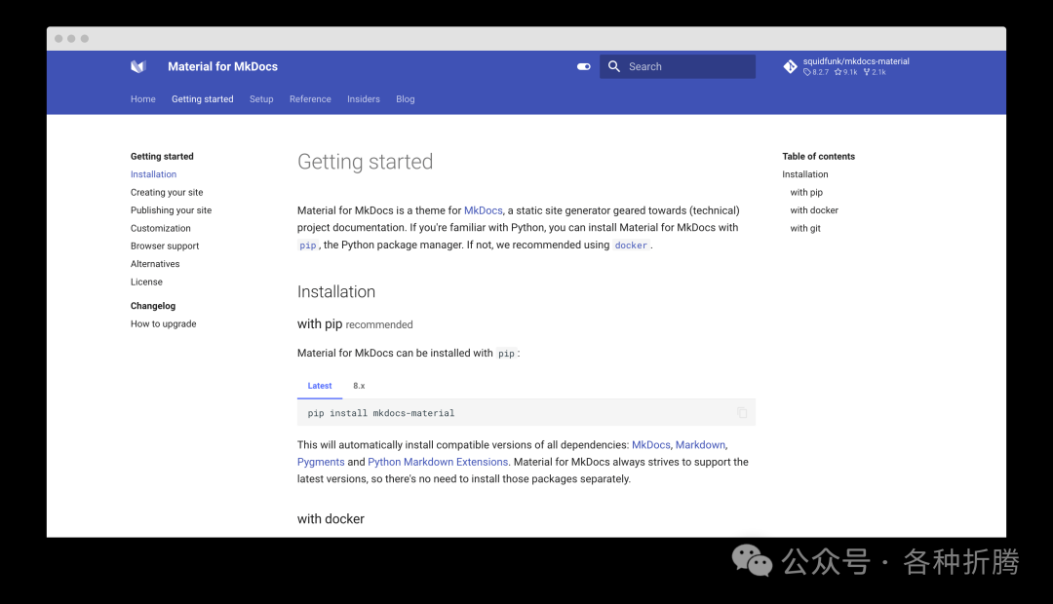Jump to 'with git' in table of contents

click(x=805, y=228)
